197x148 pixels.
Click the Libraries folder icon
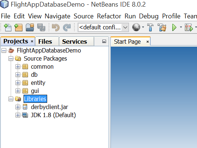coord(18,99)
